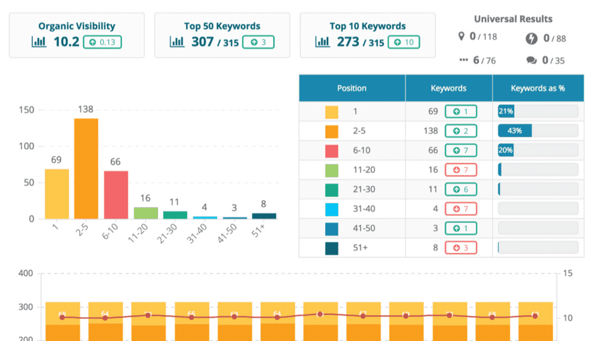Click the orange 138 bar in chart
The height and width of the screenshot is (341, 607).
tap(86, 169)
